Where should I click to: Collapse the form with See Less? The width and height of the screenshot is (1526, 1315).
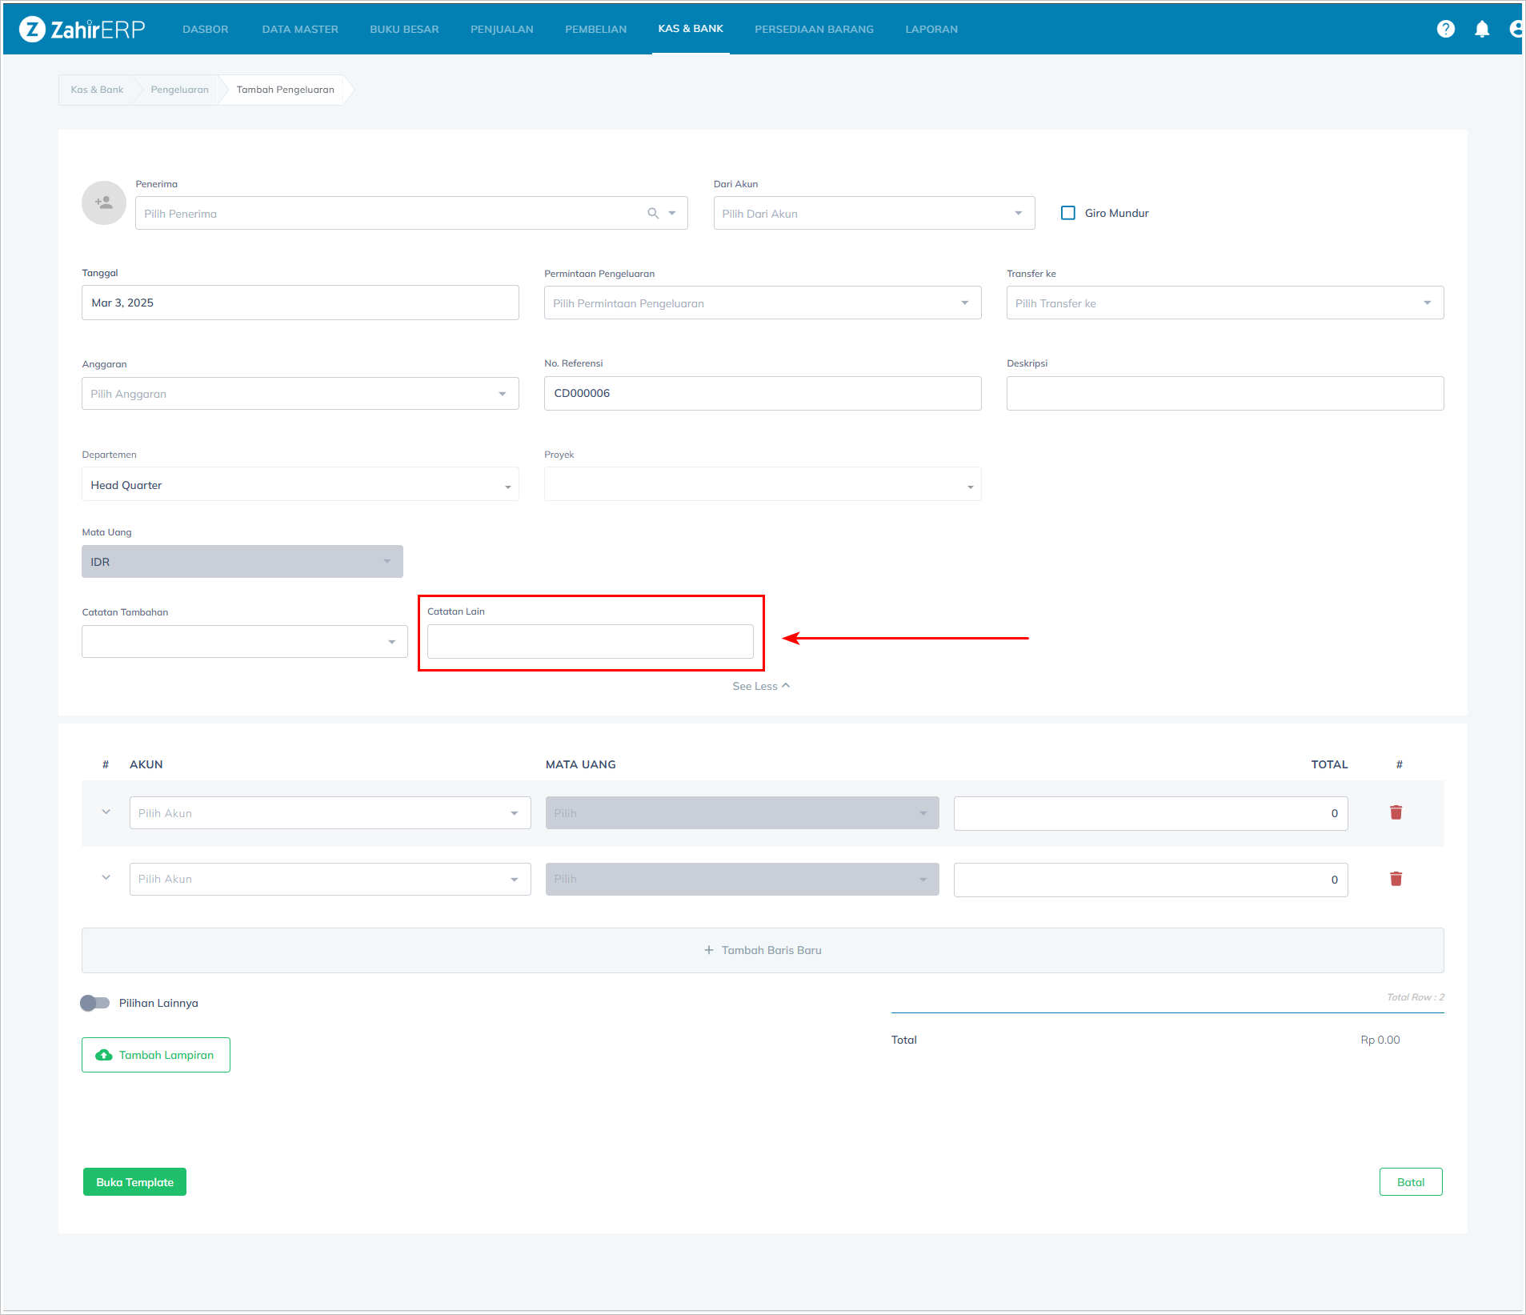click(760, 686)
